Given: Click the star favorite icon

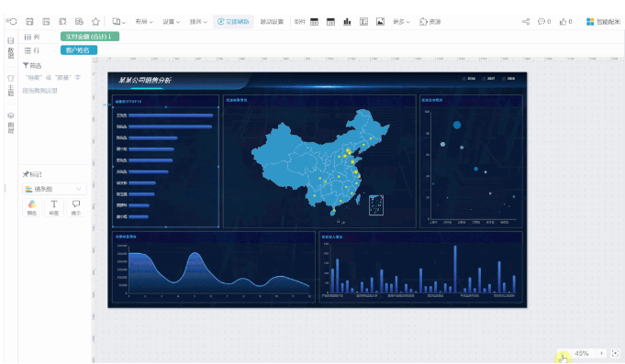Looking at the screenshot, I should 95,21.
